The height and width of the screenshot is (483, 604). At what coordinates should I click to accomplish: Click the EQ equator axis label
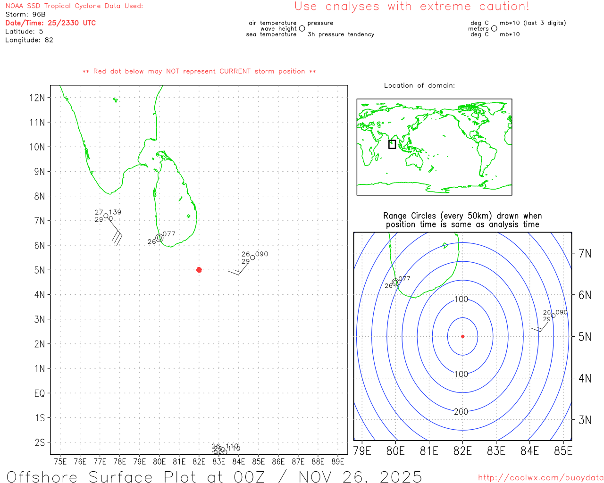[40, 393]
